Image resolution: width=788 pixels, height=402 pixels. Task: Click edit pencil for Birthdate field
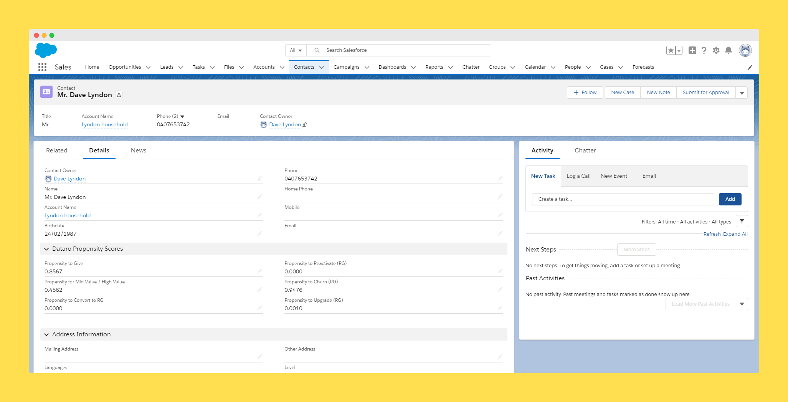click(x=260, y=233)
